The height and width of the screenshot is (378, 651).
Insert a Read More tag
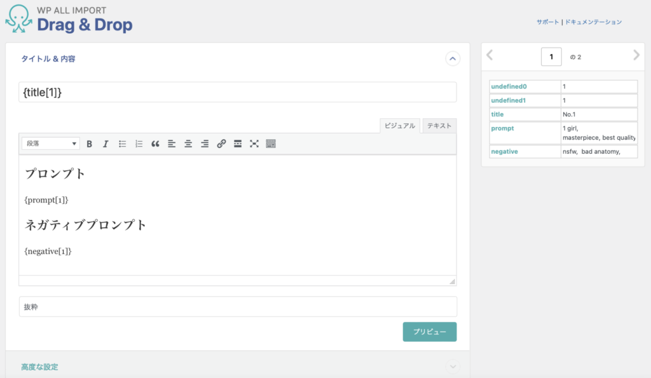[238, 144]
